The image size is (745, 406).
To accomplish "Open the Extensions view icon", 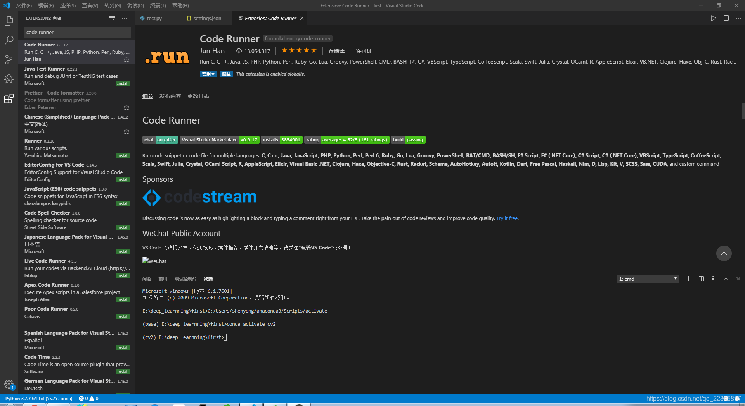I will [x=9, y=98].
